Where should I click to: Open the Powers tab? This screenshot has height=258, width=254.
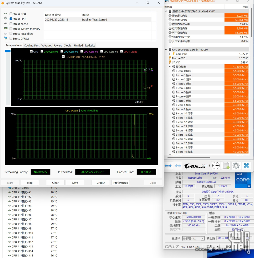coord(58,45)
